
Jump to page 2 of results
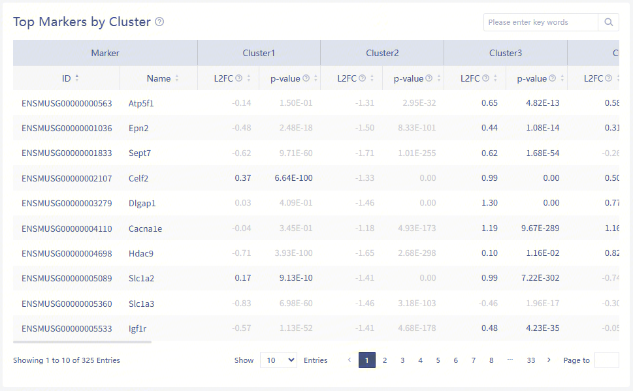point(385,360)
